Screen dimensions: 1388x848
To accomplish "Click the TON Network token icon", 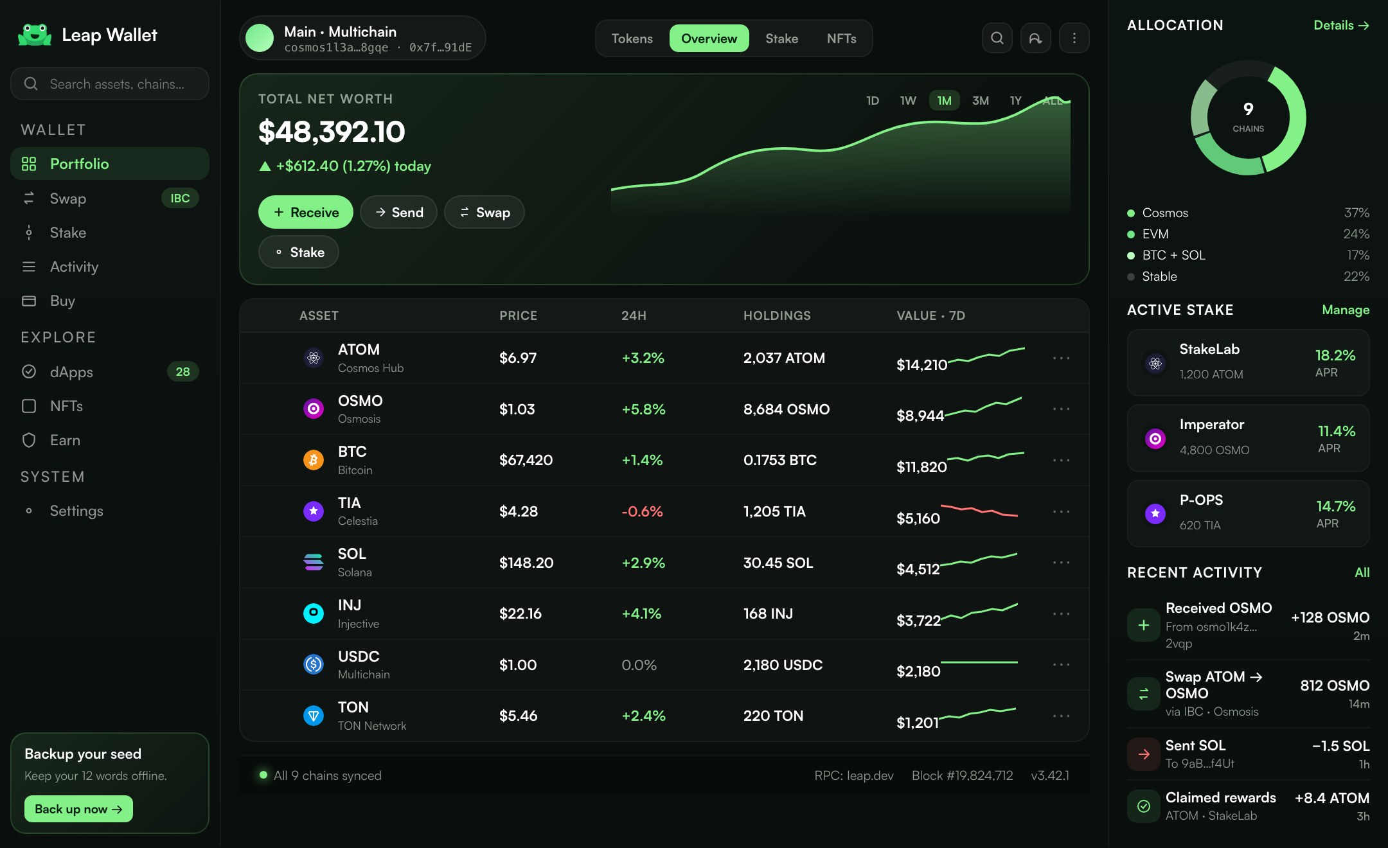I will pyautogui.click(x=314, y=716).
